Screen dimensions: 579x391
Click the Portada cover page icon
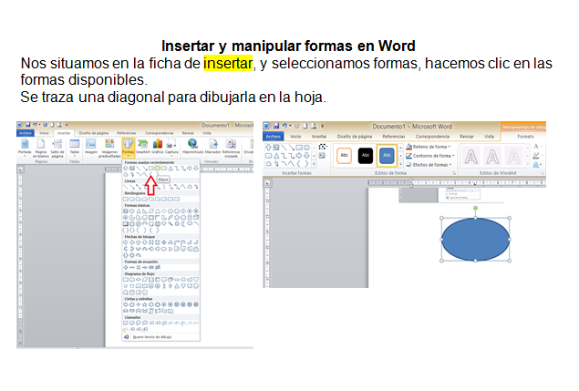[x=25, y=144]
